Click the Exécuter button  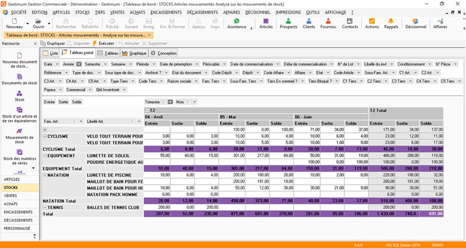(103, 44)
